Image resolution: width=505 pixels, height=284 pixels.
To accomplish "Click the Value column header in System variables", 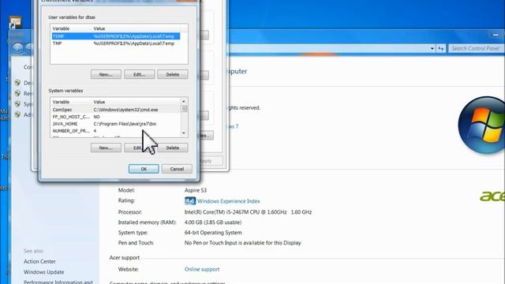I will (x=99, y=102).
